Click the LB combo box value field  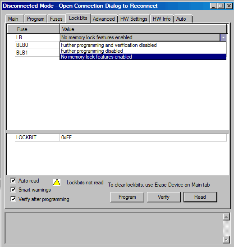(x=140, y=37)
